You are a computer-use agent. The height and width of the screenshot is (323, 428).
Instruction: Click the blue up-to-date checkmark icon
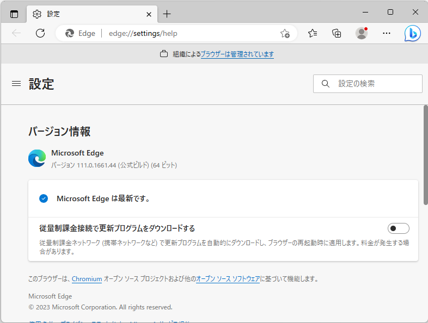point(44,198)
